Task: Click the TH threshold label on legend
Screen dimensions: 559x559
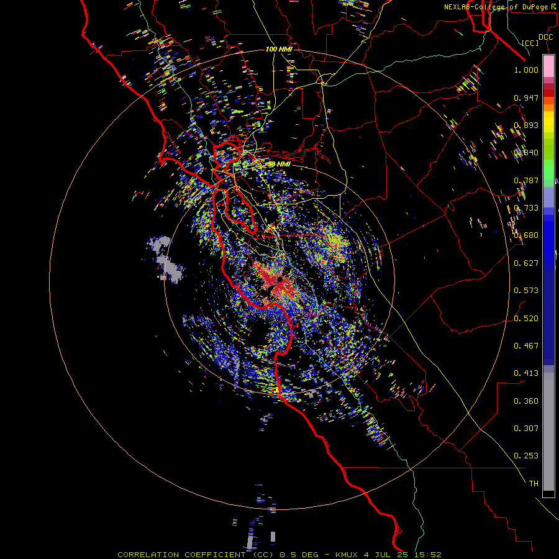Action: [x=534, y=484]
